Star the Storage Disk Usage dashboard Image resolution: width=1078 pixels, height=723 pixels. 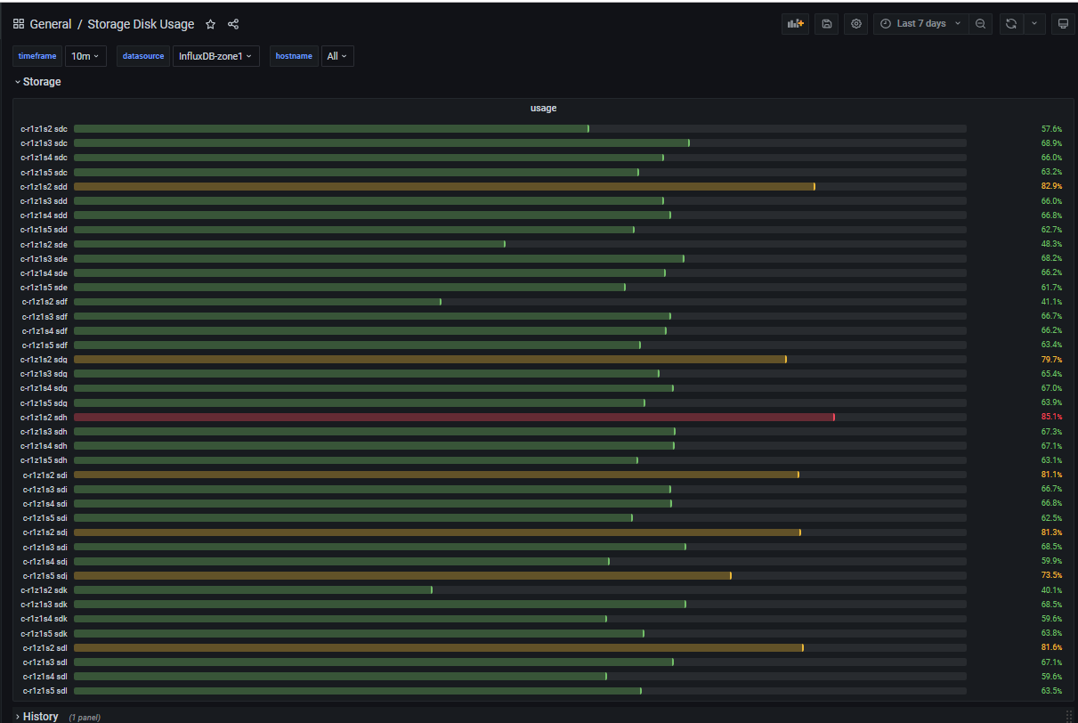click(211, 24)
